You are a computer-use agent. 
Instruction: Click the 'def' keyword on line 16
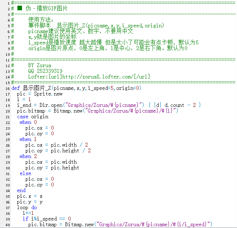[x=16, y=88]
